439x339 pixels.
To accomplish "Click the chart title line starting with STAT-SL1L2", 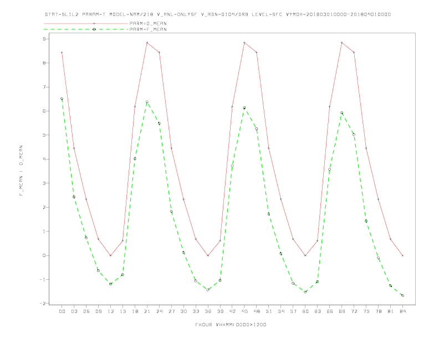I will [218, 14].
